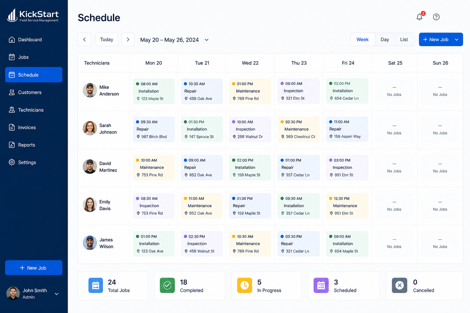This screenshot has height=313, width=470.
Task: Open the notifications bell
Action: pos(420,17)
